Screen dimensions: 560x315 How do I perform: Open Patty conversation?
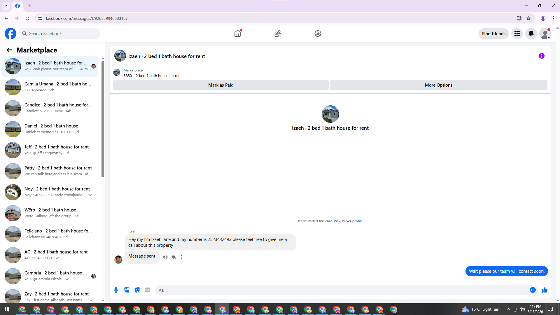(x=50, y=171)
